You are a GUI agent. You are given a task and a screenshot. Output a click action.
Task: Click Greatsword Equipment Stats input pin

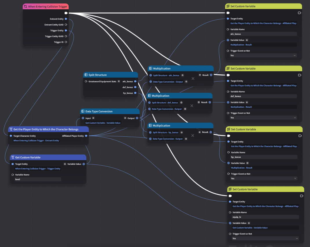point(86,81)
